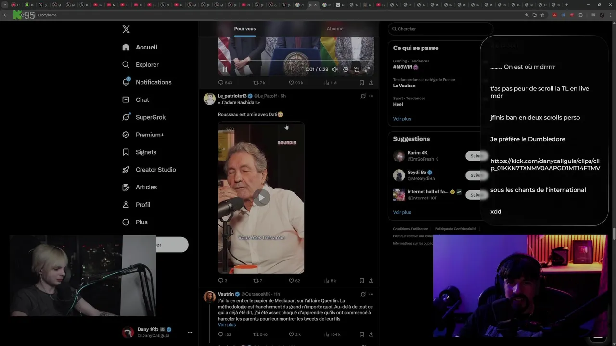Click Grok icon on Vautrin post
Viewport: 616px width, 346px height.
(363, 294)
